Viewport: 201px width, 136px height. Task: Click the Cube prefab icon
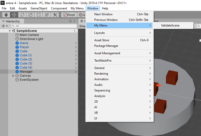17,51
